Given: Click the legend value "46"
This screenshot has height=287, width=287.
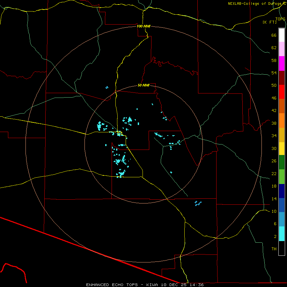Looking at the screenshot, I should click(274, 98).
